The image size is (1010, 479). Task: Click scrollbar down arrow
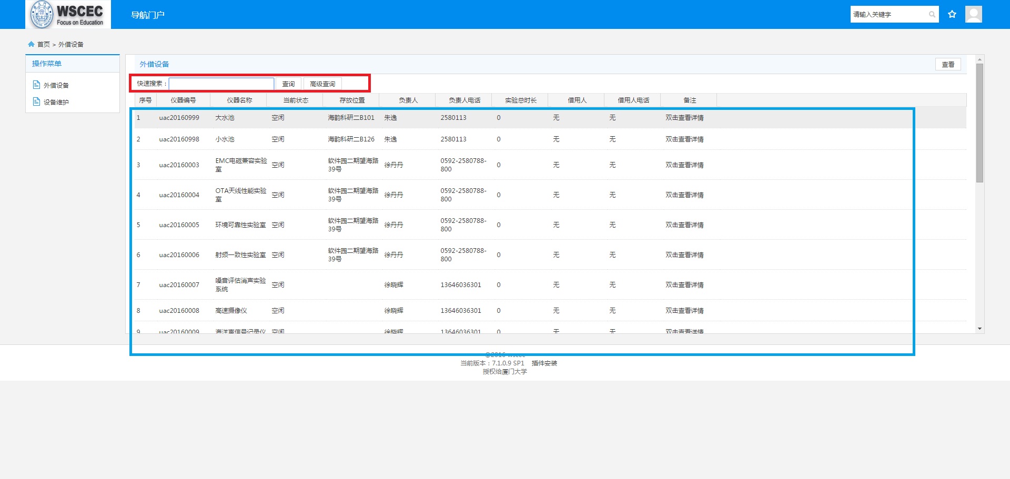coord(979,329)
